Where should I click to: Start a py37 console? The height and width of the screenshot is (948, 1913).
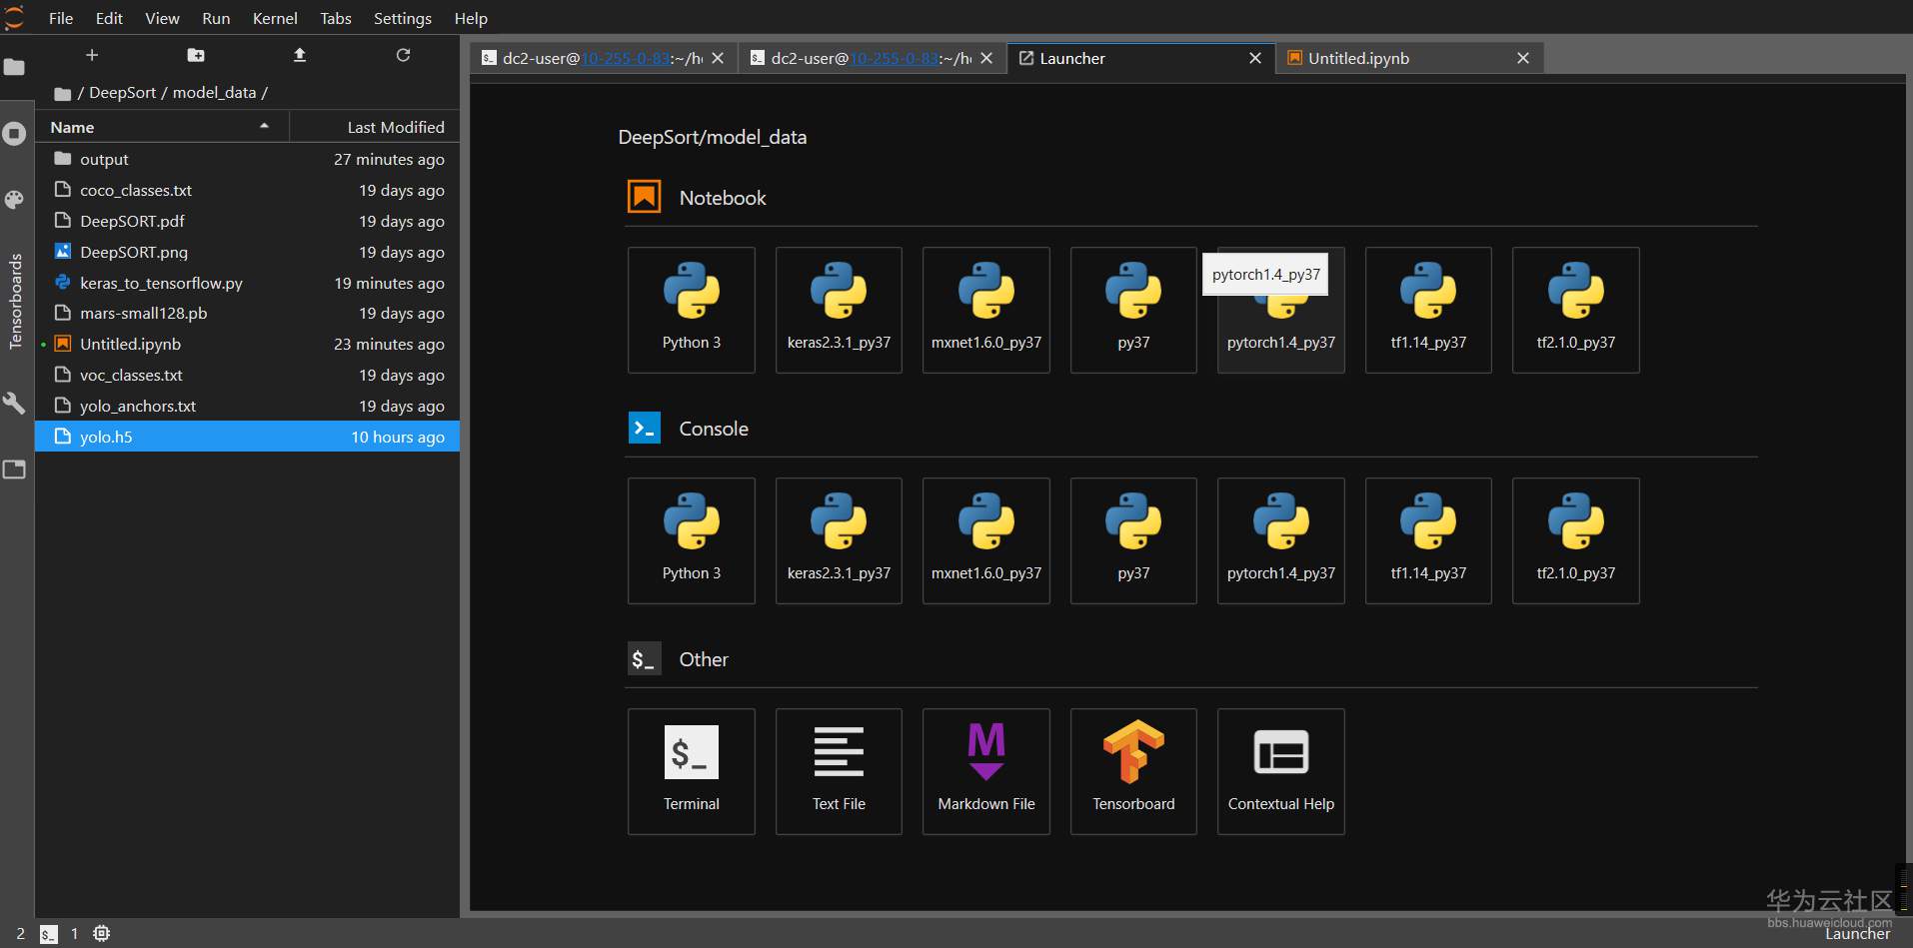(x=1133, y=540)
